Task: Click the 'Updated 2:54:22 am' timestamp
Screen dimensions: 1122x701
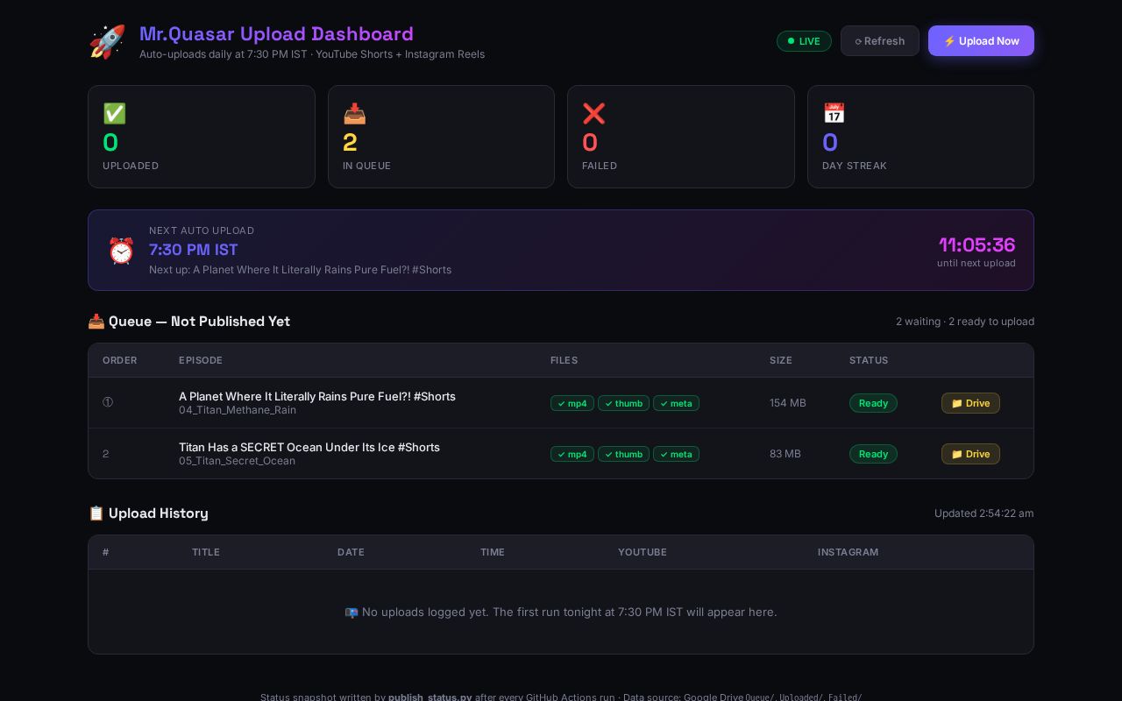Action: [x=984, y=513]
